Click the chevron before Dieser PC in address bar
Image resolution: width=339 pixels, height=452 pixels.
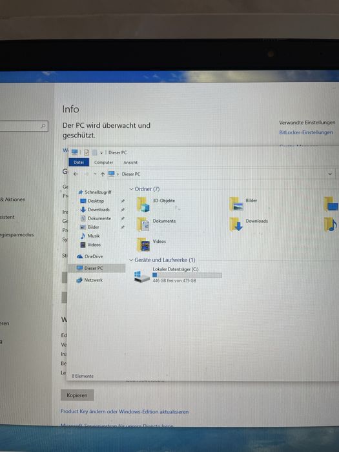118,174
